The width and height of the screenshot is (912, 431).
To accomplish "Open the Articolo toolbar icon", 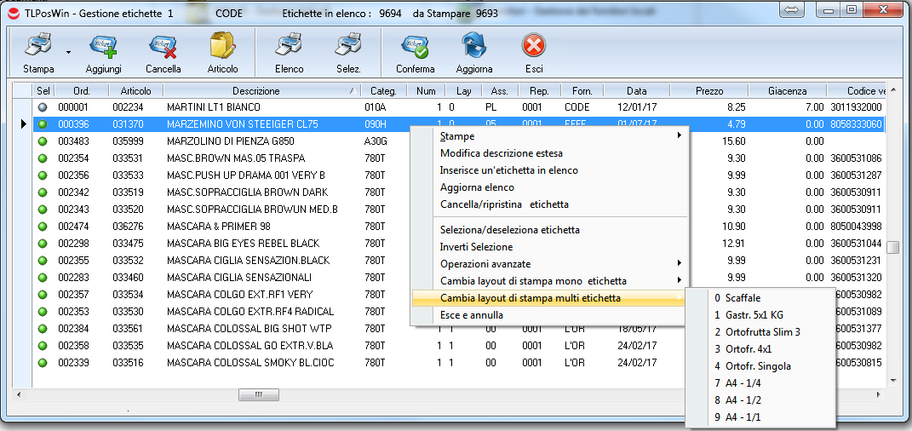I will coord(222,46).
